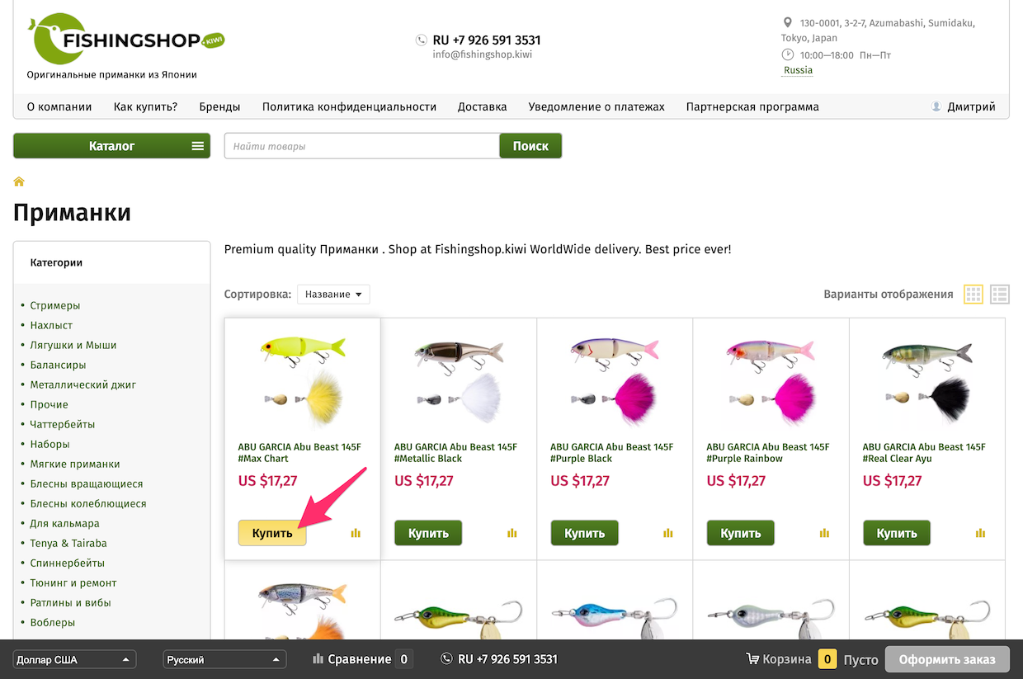
Task: Click the Найти товары search field
Action: pyautogui.click(x=361, y=146)
